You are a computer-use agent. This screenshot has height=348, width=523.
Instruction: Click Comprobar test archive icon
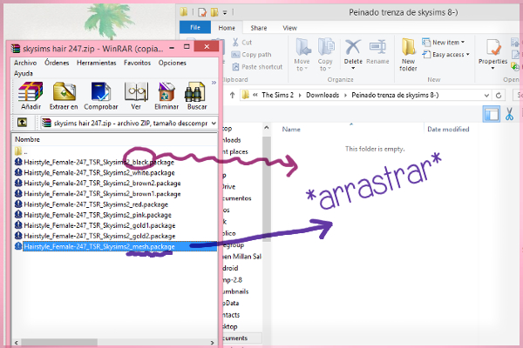[101, 96]
